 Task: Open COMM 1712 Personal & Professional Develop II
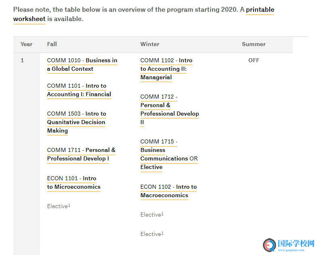tap(170, 109)
